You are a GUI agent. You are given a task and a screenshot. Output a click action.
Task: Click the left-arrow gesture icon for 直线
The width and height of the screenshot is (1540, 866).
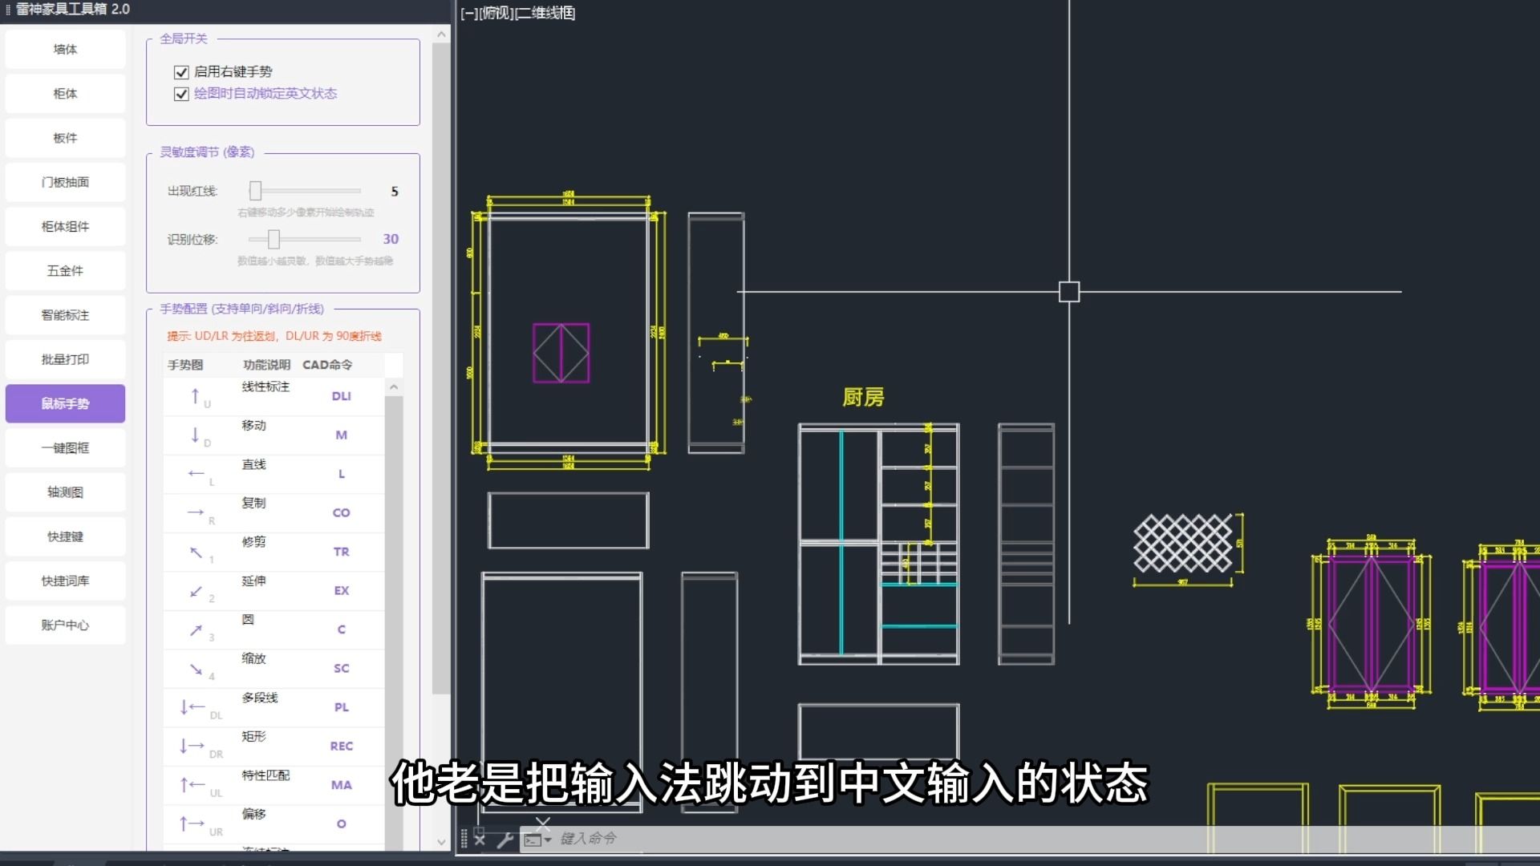click(196, 473)
